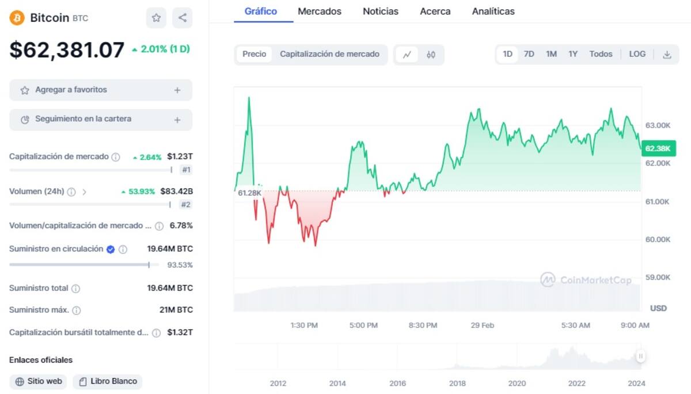
Task: Open Libro Blanco whitepaper link
Action: pos(108,381)
